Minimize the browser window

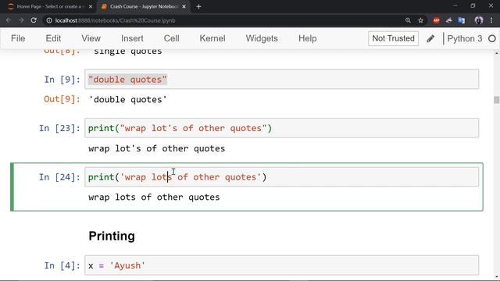pos(455,5)
